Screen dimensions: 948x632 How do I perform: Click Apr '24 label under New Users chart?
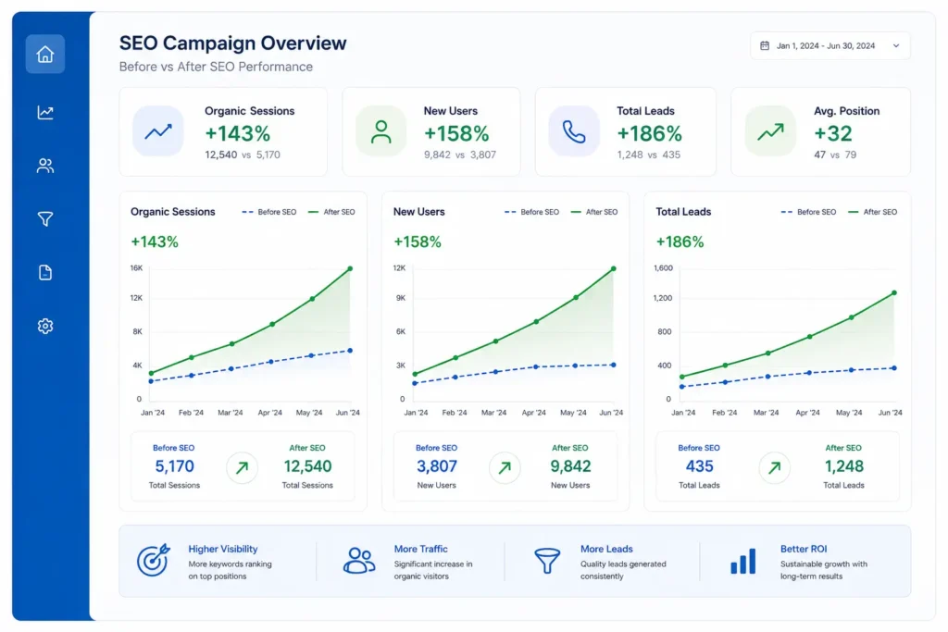[x=533, y=413]
